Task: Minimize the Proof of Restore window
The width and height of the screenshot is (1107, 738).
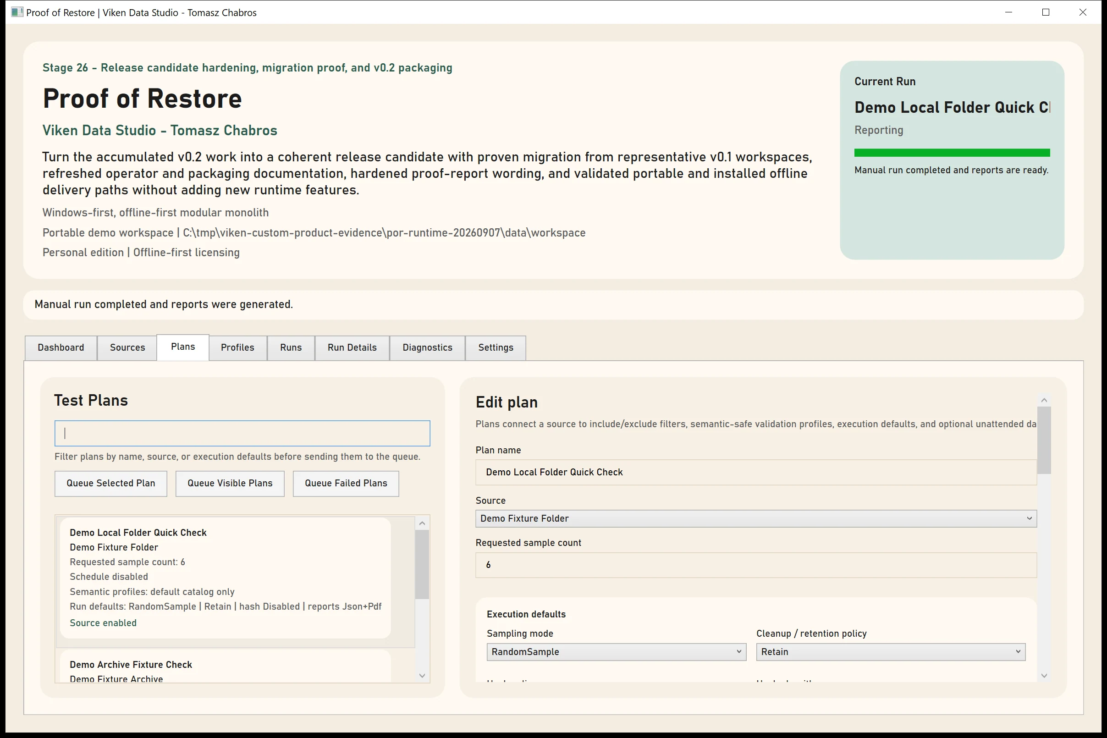Action: click(x=1008, y=12)
